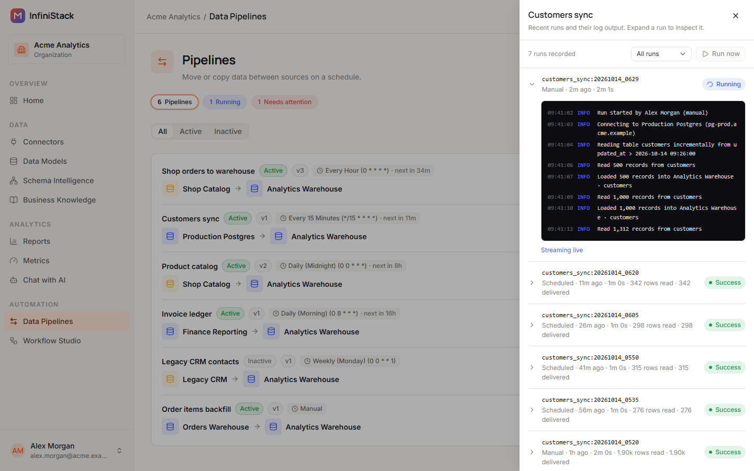Image resolution: width=754 pixels, height=471 pixels.
Task: Click Orders Warehouse database icon
Action: (170, 427)
